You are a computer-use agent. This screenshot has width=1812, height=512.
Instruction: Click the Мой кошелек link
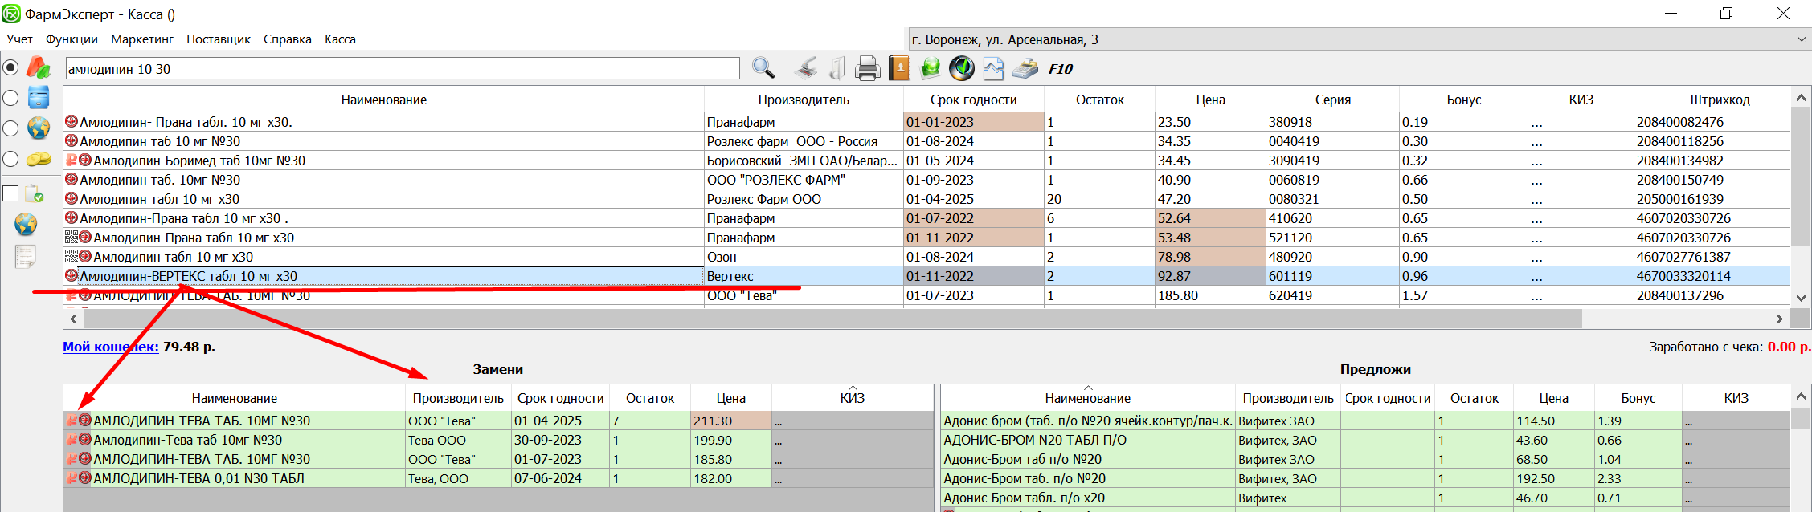click(x=110, y=347)
